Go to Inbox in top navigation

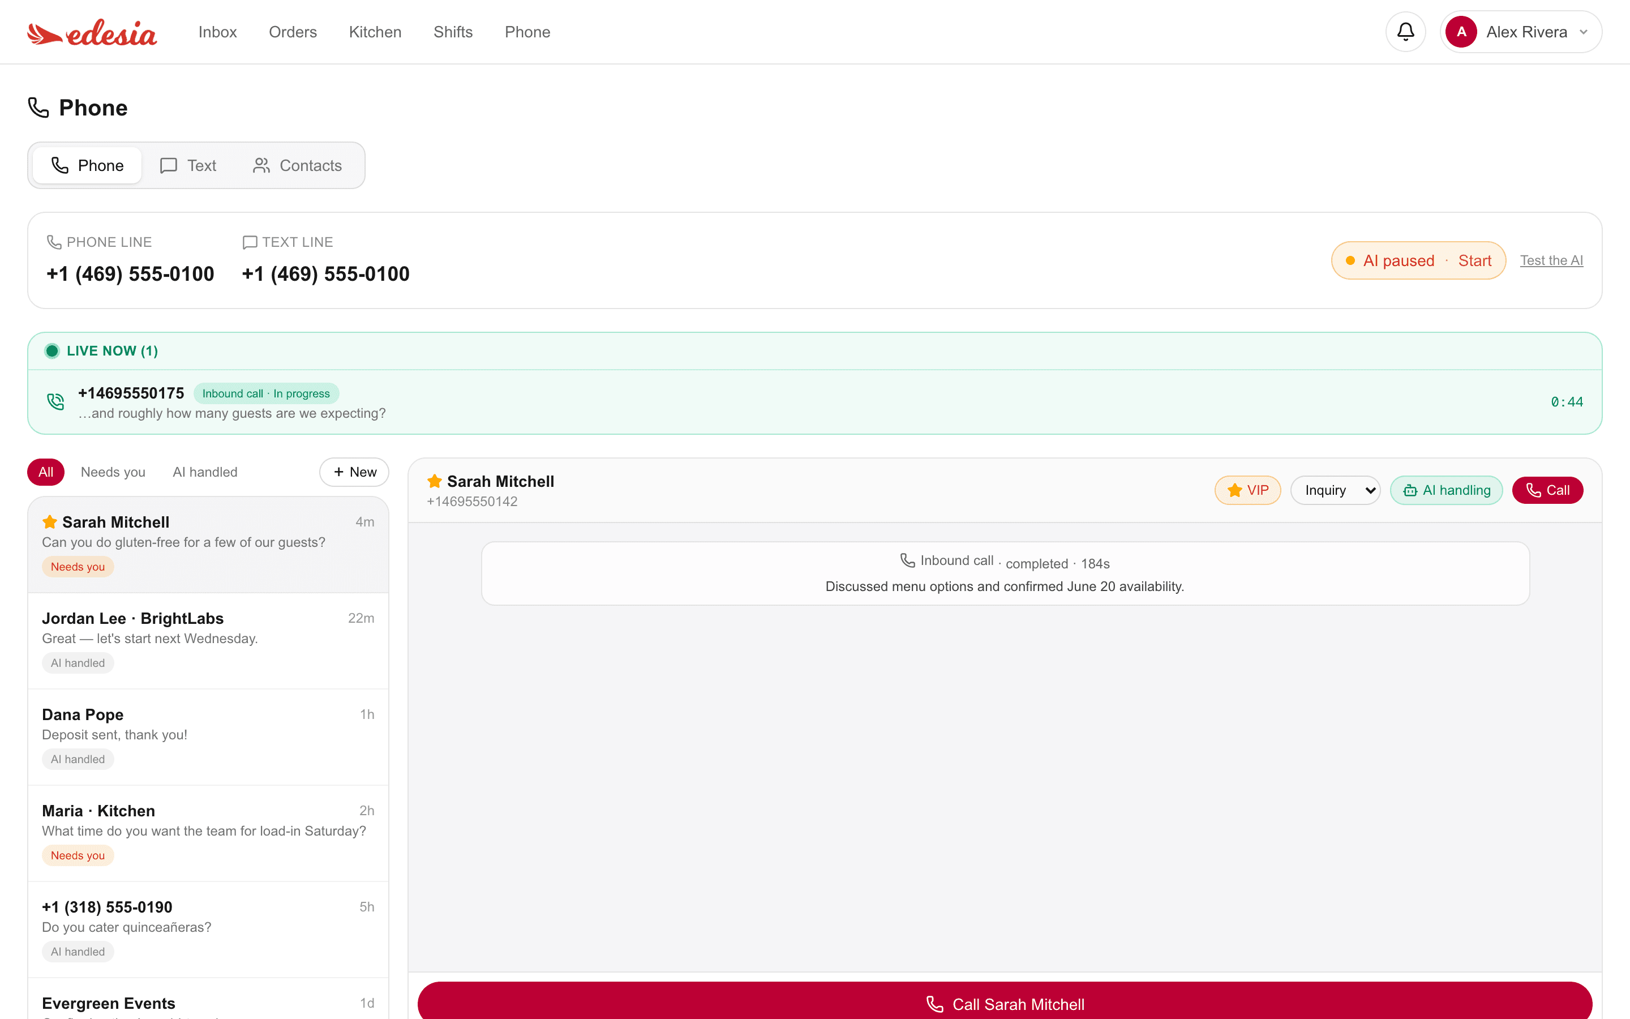pos(217,32)
